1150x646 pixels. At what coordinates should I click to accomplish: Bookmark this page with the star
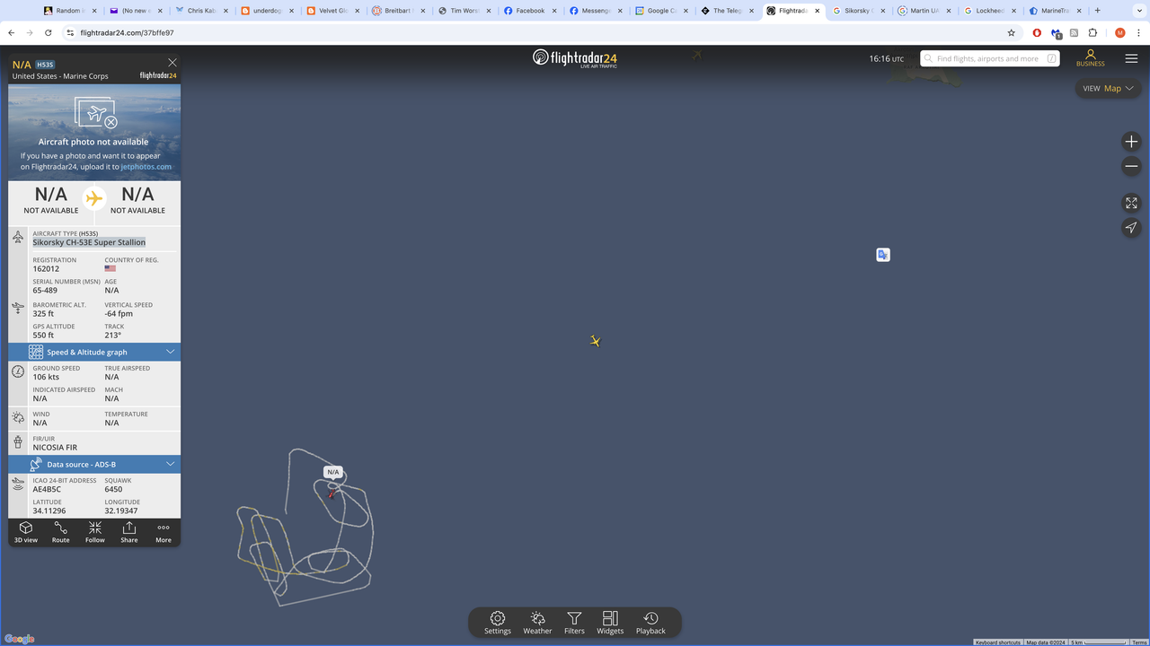1012,32
